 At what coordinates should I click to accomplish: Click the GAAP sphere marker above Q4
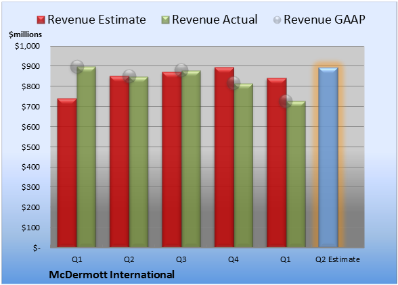coord(234,83)
